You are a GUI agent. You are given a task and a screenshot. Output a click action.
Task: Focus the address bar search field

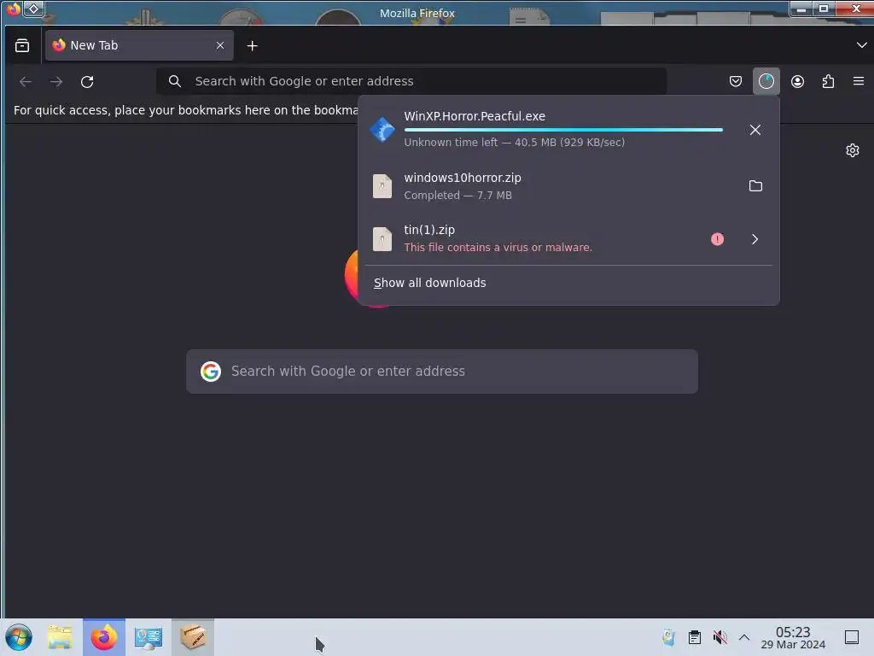411,81
